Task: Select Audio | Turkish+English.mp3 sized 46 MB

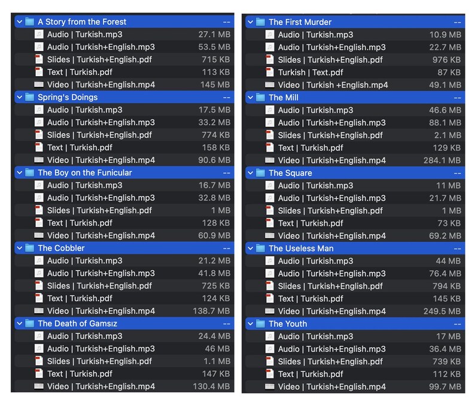Action: tap(101, 349)
